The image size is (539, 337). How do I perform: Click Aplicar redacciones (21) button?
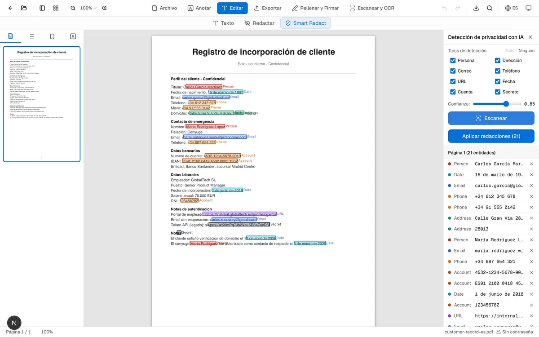[491, 136]
